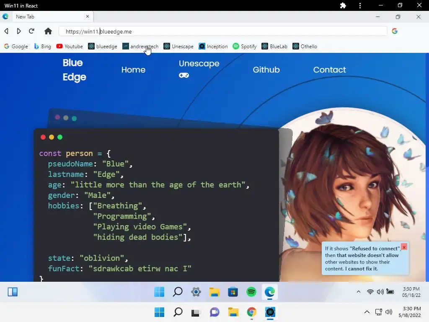Image resolution: width=429 pixels, height=322 pixels.
Task: Open Github in site navigation
Action: [x=266, y=70]
